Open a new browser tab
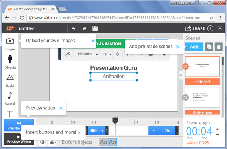This screenshot has height=149, width=227. tap(62, 9)
